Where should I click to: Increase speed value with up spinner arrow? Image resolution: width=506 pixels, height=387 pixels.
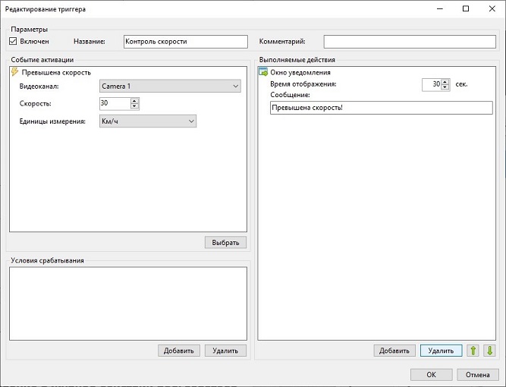click(x=134, y=101)
